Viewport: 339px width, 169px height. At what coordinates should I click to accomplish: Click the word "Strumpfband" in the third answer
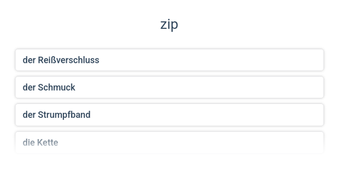pos(64,115)
